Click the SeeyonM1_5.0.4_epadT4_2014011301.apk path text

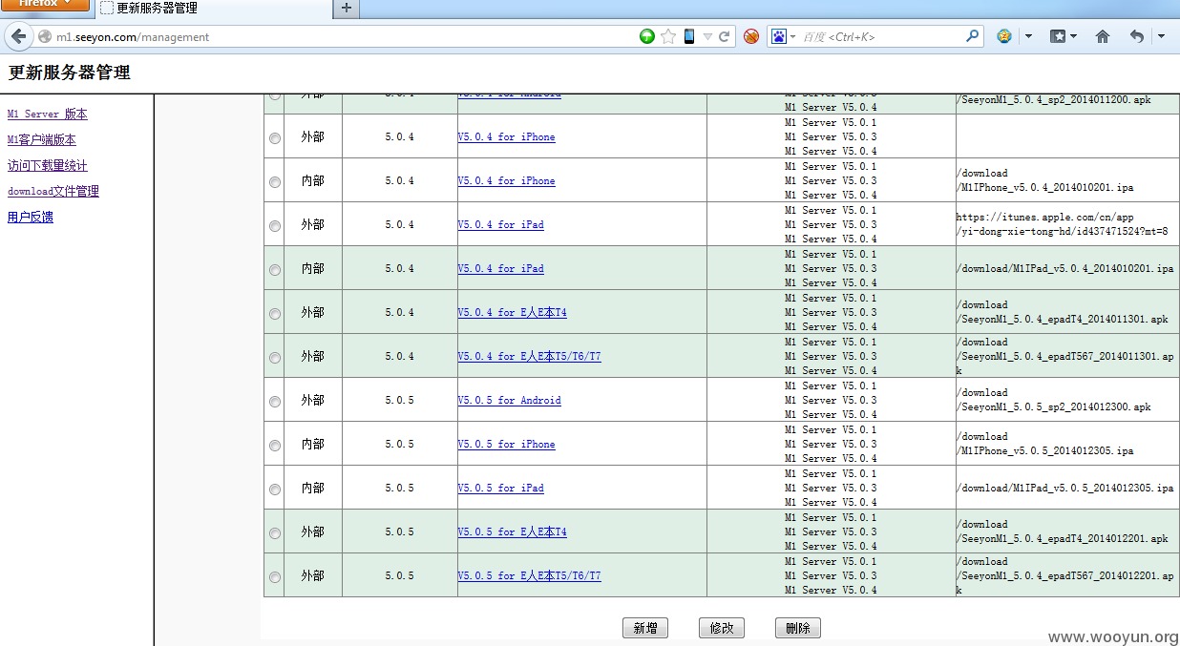[1063, 312]
